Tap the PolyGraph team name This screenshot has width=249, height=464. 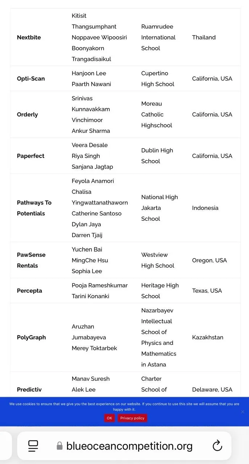pos(32,337)
